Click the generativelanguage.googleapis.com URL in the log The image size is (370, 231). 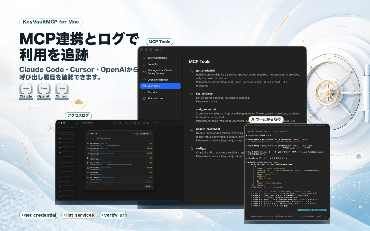tap(119, 165)
